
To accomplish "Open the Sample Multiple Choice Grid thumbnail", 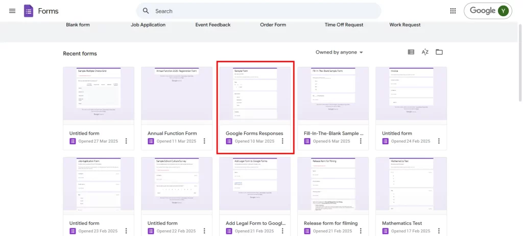I will pyautogui.click(x=99, y=94).
